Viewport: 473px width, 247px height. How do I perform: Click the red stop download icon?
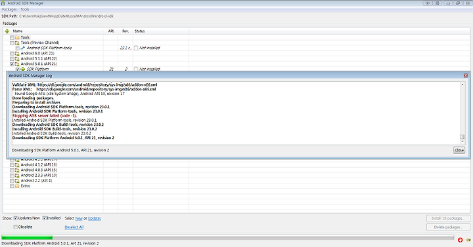[460, 240]
